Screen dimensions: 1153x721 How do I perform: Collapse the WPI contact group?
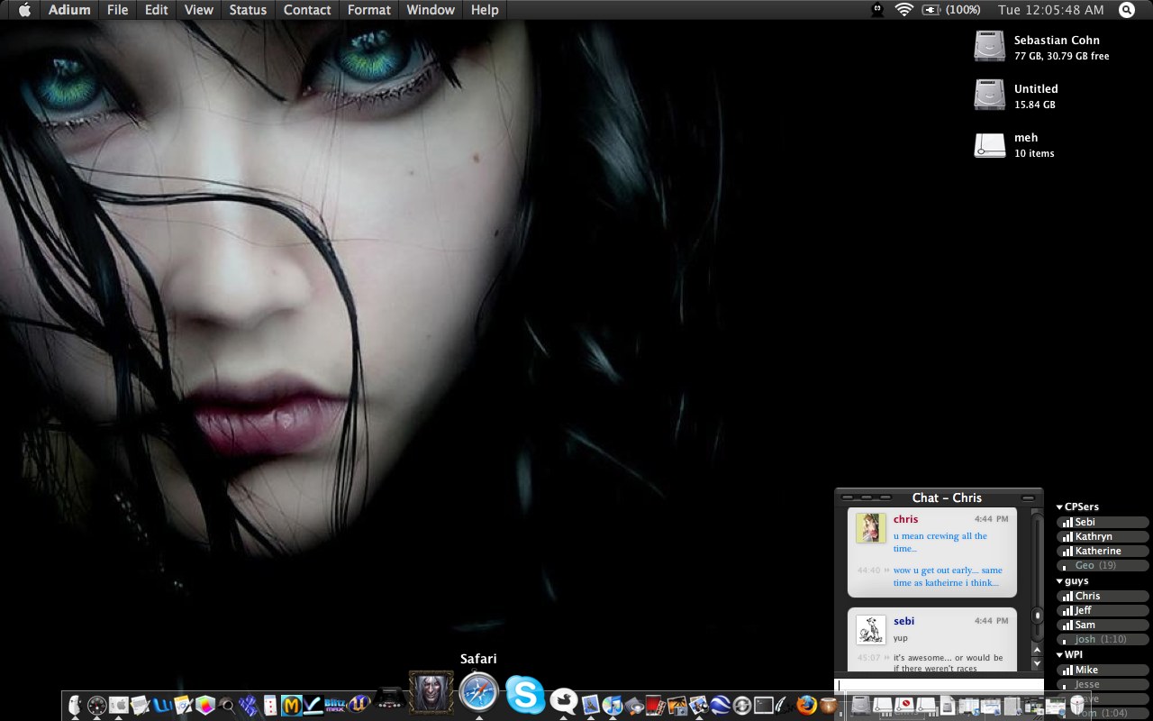(1059, 655)
